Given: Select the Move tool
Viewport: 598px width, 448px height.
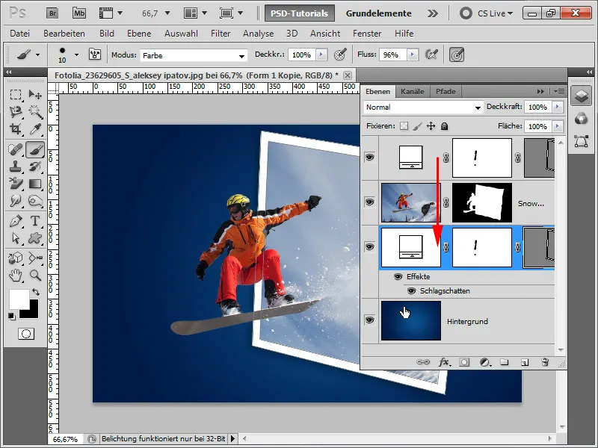Looking at the screenshot, I should 35,95.
